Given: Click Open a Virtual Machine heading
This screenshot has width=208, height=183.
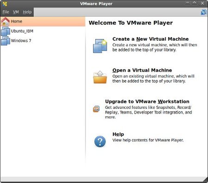Looking at the screenshot, I should coord(142,70).
